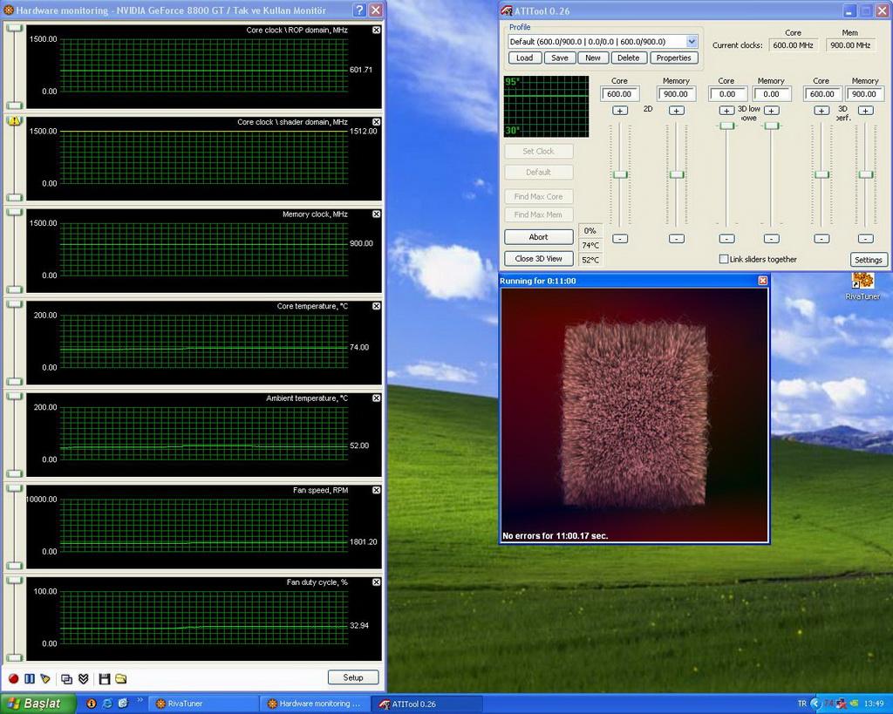This screenshot has height=714, width=893.
Task: Expand the quick launch chevron on taskbar
Action: pos(141,699)
